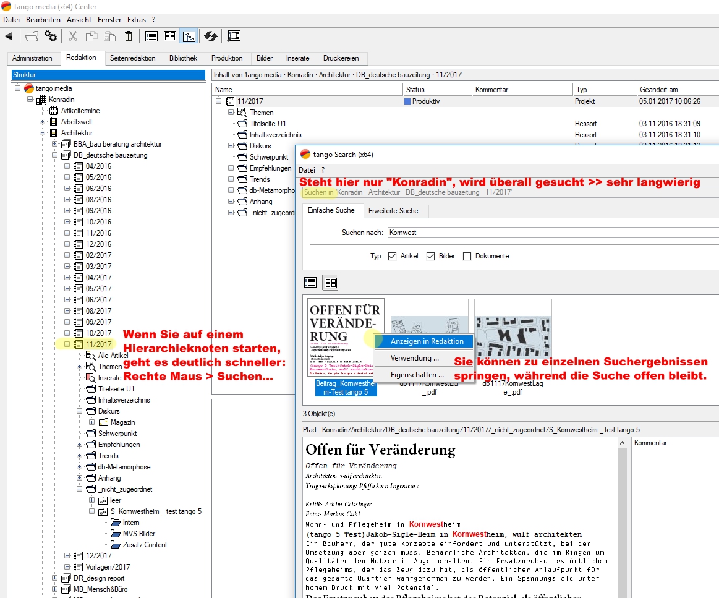This screenshot has width=719, height=598.
Task: Choose Anzeigen in Redaktion from context menu
Action: [x=427, y=341]
